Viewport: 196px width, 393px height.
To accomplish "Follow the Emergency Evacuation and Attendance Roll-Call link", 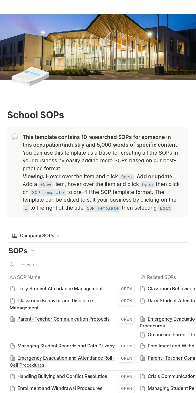I will tap(66, 358).
